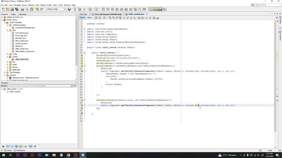The image size is (282, 158).
Task: Switch to the Files panel tab
Action: (x=14, y=14)
